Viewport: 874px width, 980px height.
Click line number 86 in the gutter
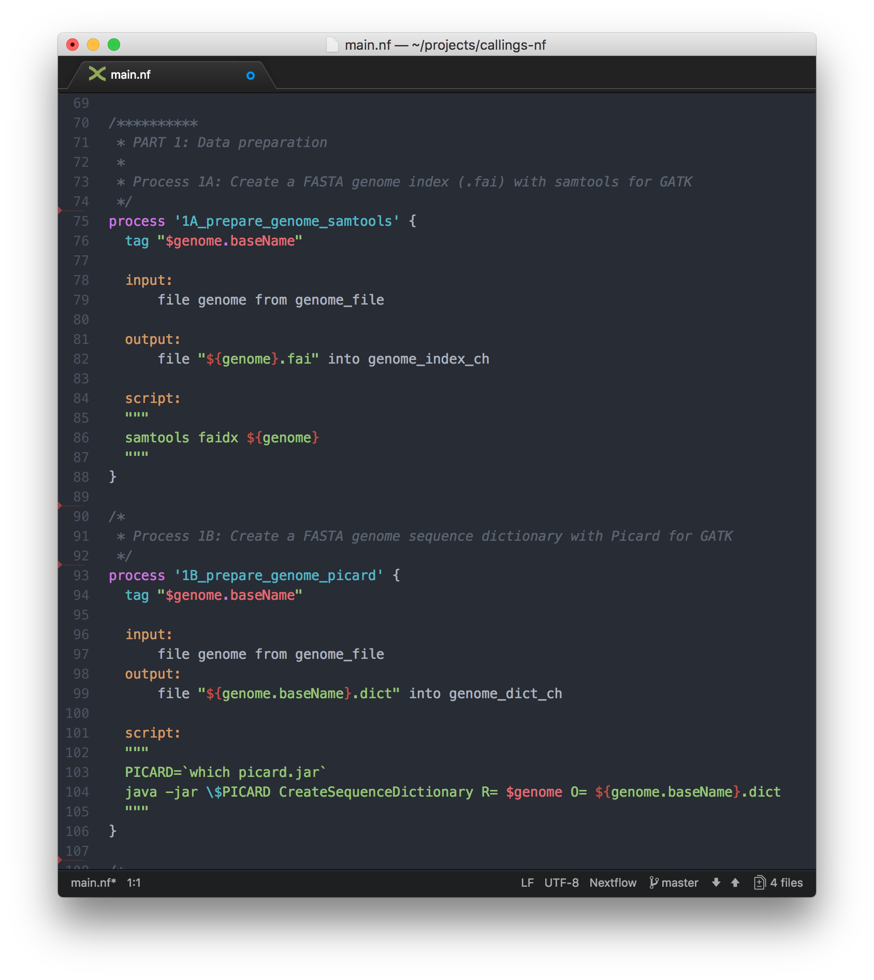80,438
